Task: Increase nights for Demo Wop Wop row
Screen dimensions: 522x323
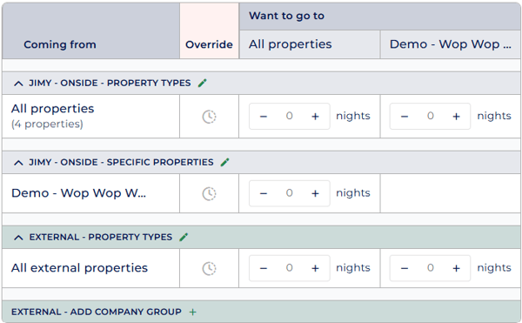Action: pyautogui.click(x=315, y=193)
